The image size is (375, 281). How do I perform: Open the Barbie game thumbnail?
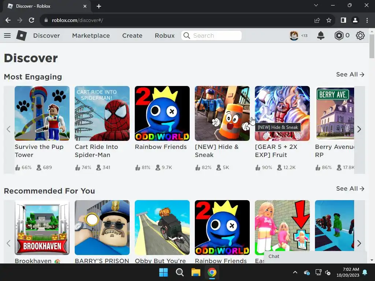282,228
